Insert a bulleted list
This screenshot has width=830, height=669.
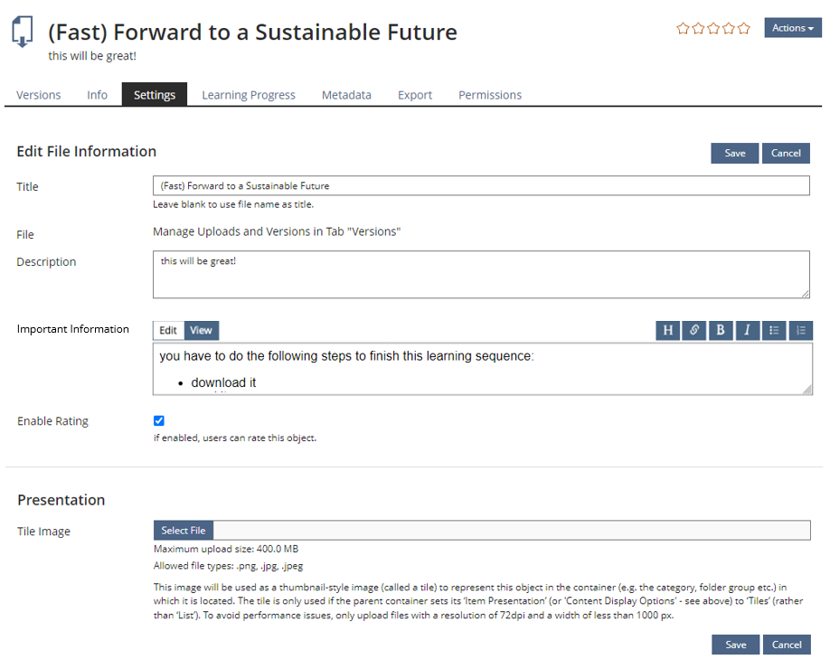point(774,330)
